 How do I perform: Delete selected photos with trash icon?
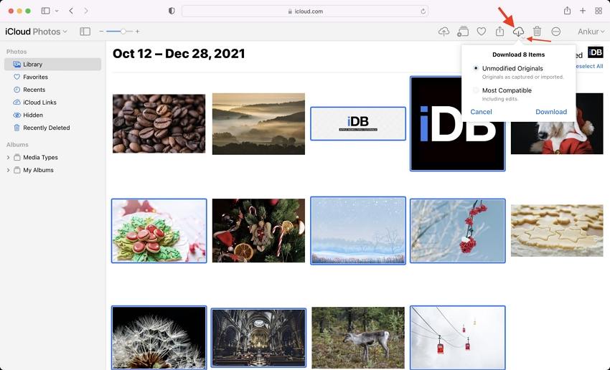coord(537,32)
